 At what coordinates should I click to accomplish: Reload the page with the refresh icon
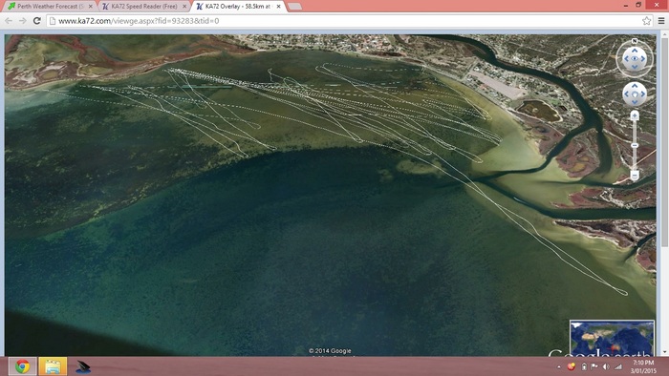coord(37,20)
